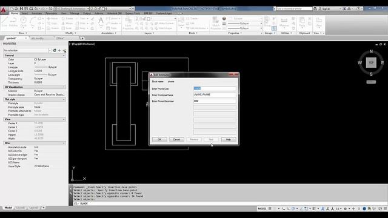Viewport: 388px width, 218px height.
Task: Open the 'No selection' dropdown in Properties palette
Action: 27,50
